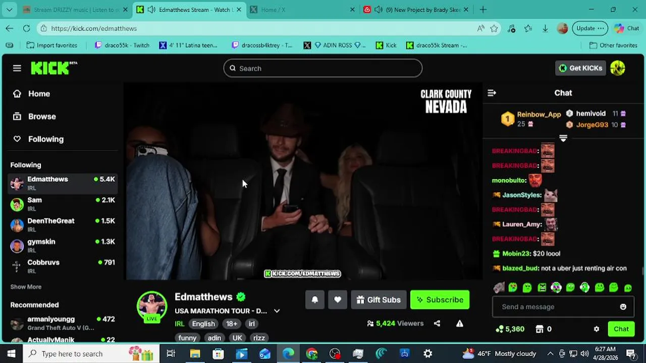Click the IRL category link under the title
Screen dimensions: 646x363
180,324
